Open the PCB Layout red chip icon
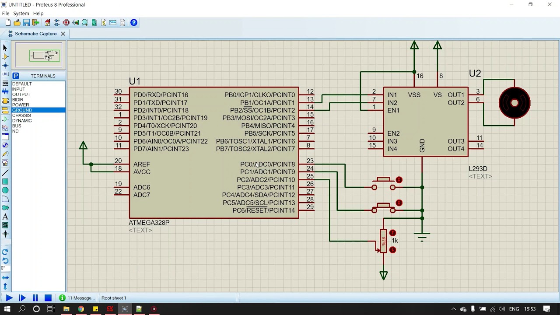This screenshot has height=315, width=560. 66,22
